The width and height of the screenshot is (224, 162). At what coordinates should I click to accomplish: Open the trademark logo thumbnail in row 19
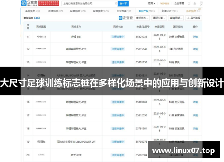tap(41, 142)
